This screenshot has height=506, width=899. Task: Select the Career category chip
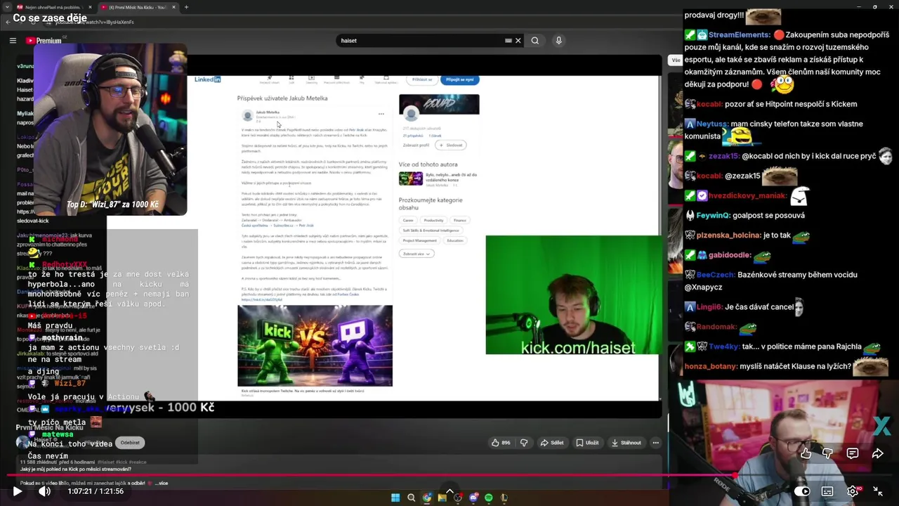(408, 220)
